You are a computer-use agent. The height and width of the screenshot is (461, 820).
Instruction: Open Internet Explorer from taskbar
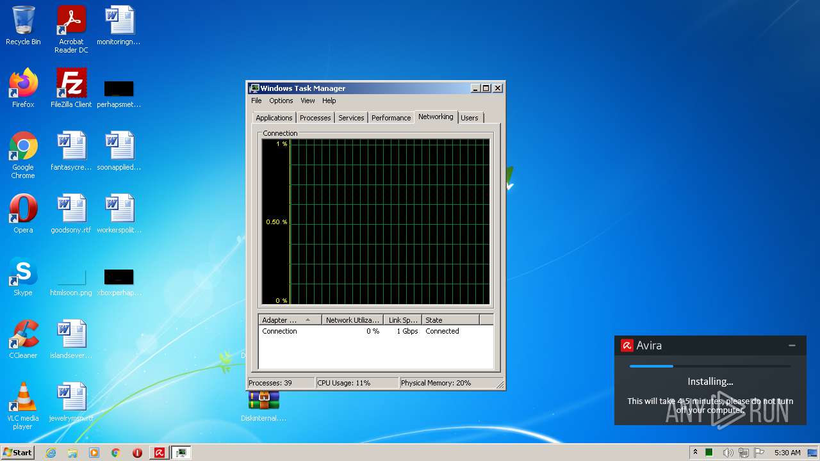(51, 453)
